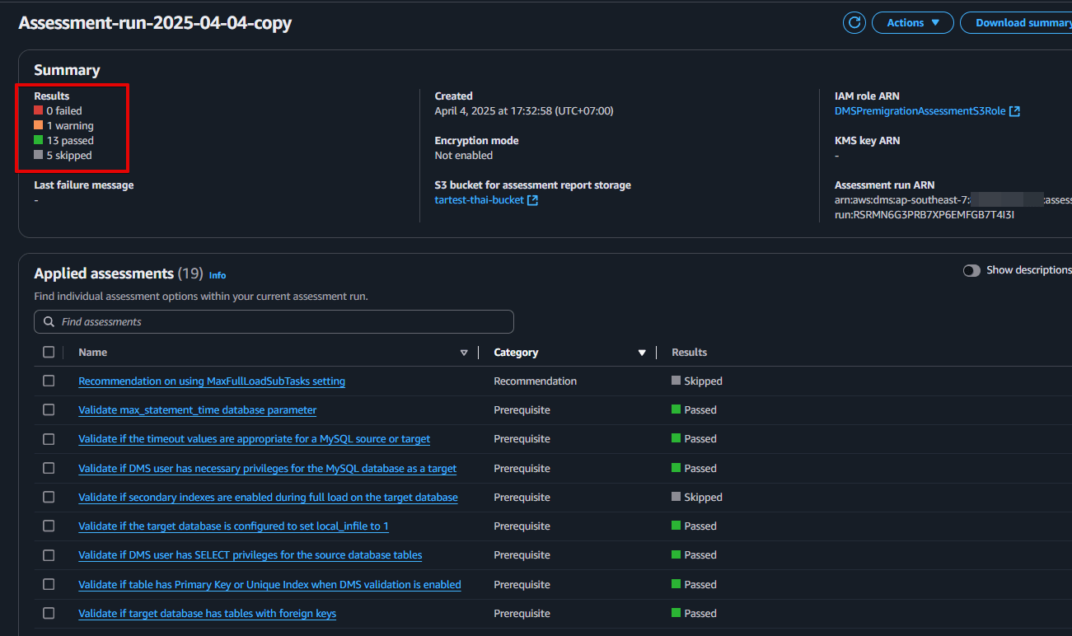
Task: Click external link icon beside IAM role
Action: pos(1015,111)
